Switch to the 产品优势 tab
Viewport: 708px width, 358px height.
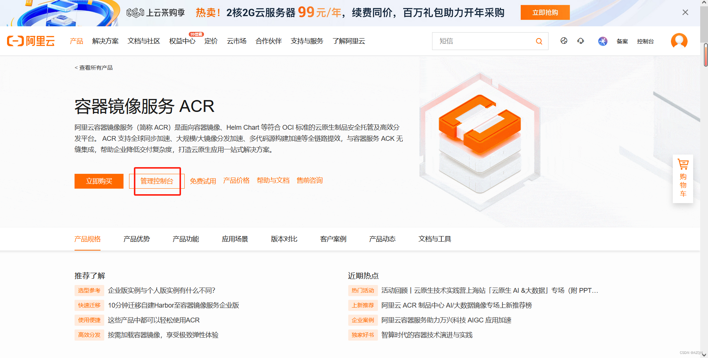(x=136, y=239)
